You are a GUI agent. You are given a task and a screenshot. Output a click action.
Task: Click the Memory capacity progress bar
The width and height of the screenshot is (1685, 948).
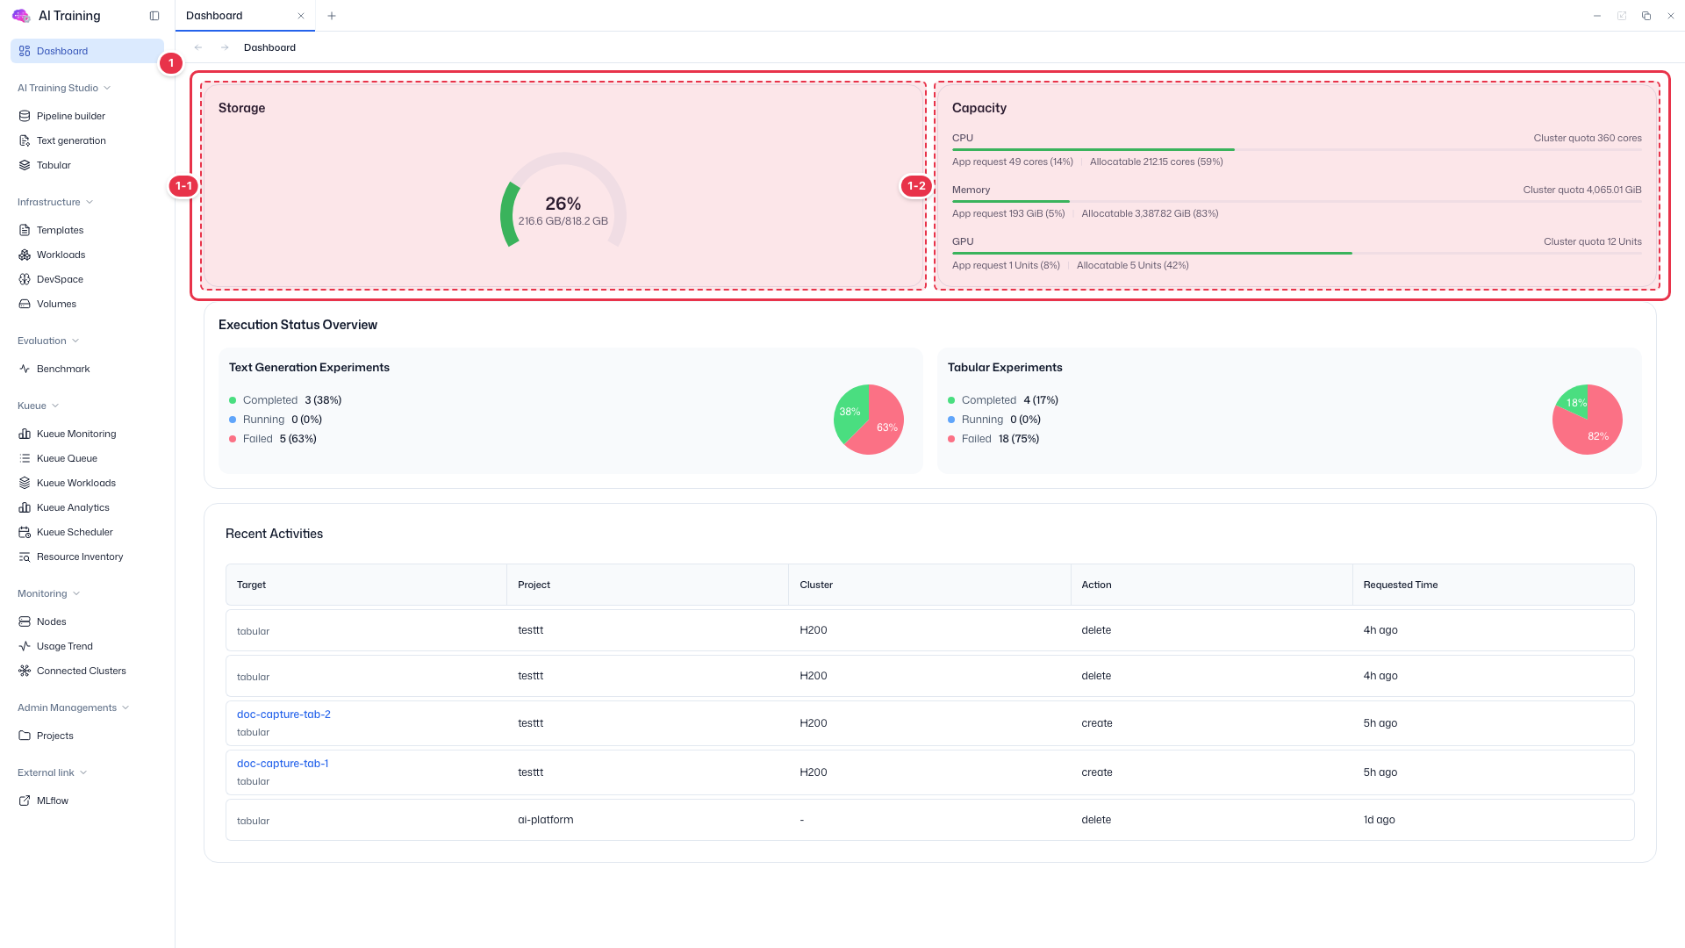tap(1296, 202)
